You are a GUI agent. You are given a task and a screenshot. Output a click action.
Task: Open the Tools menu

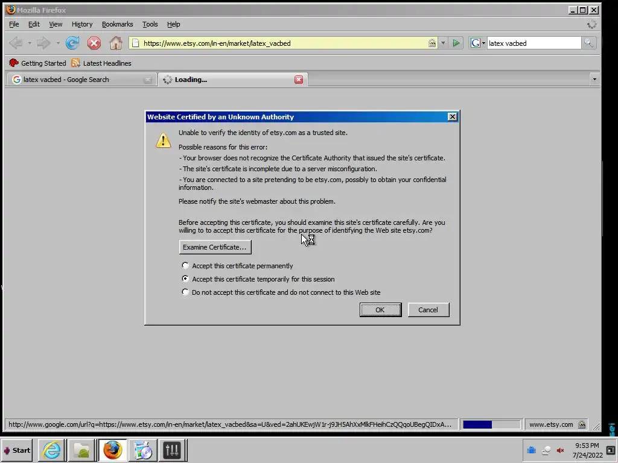coord(150,24)
